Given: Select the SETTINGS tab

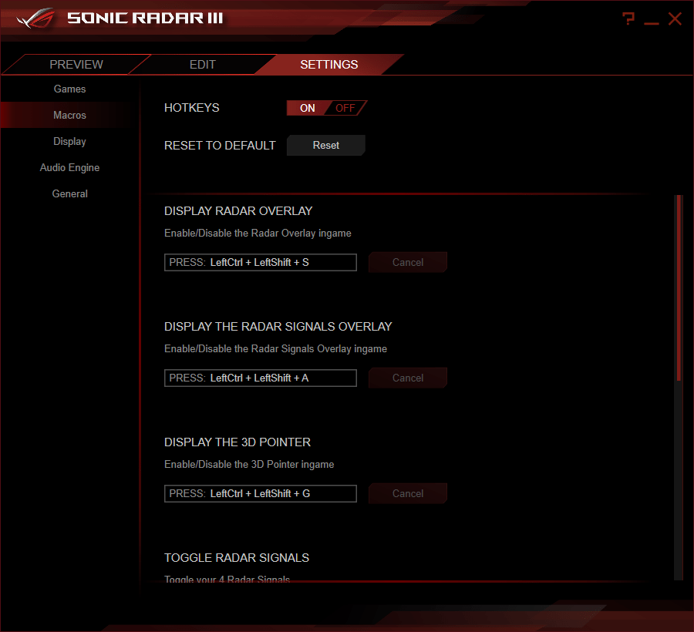Looking at the screenshot, I should pyautogui.click(x=328, y=65).
